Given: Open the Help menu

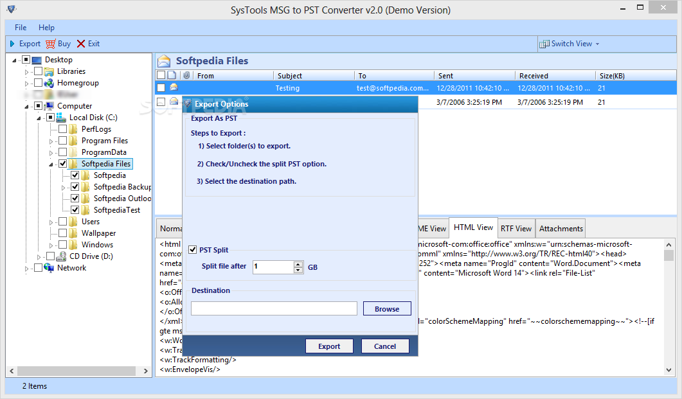Looking at the screenshot, I should pyautogui.click(x=46, y=28).
